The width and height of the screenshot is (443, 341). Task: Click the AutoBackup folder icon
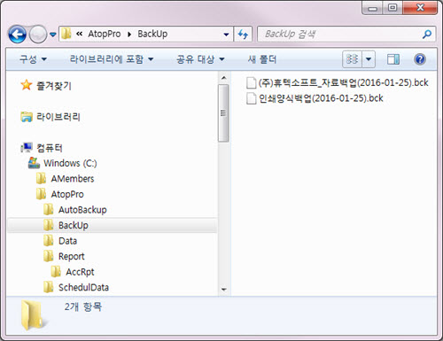pyautogui.click(x=49, y=210)
